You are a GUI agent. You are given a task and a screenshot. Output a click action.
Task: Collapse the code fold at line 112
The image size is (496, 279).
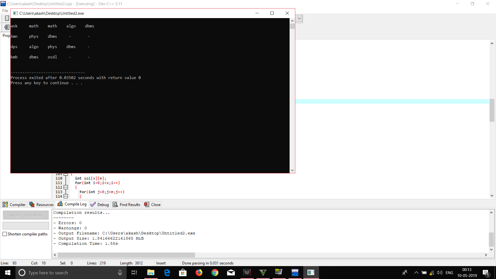click(x=66, y=187)
